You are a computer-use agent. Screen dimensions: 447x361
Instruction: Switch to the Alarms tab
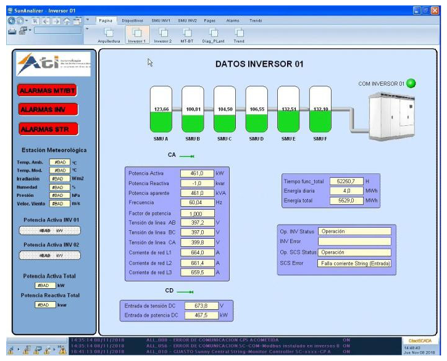coord(233,20)
